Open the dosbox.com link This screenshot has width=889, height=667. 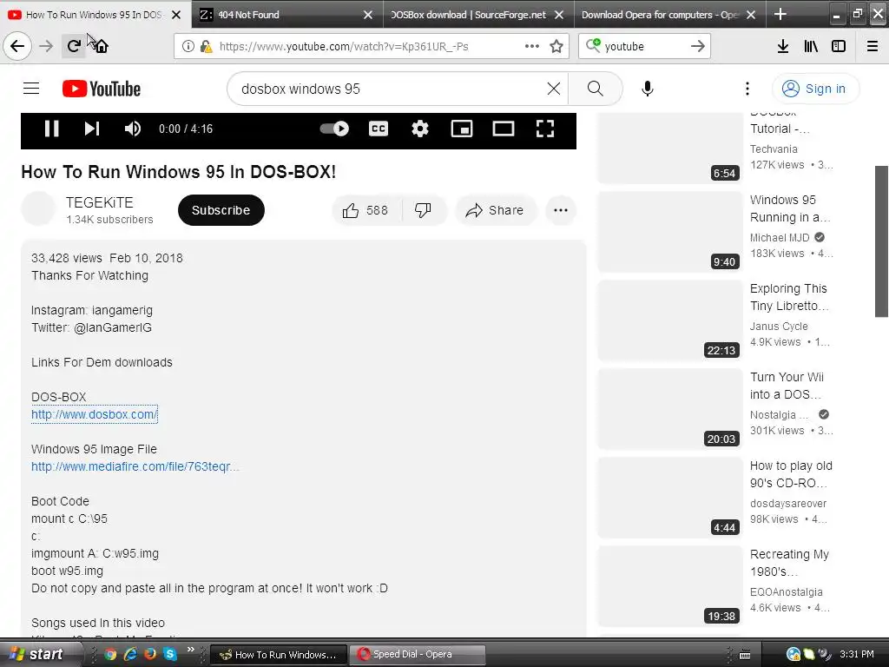tap(94, 414)
